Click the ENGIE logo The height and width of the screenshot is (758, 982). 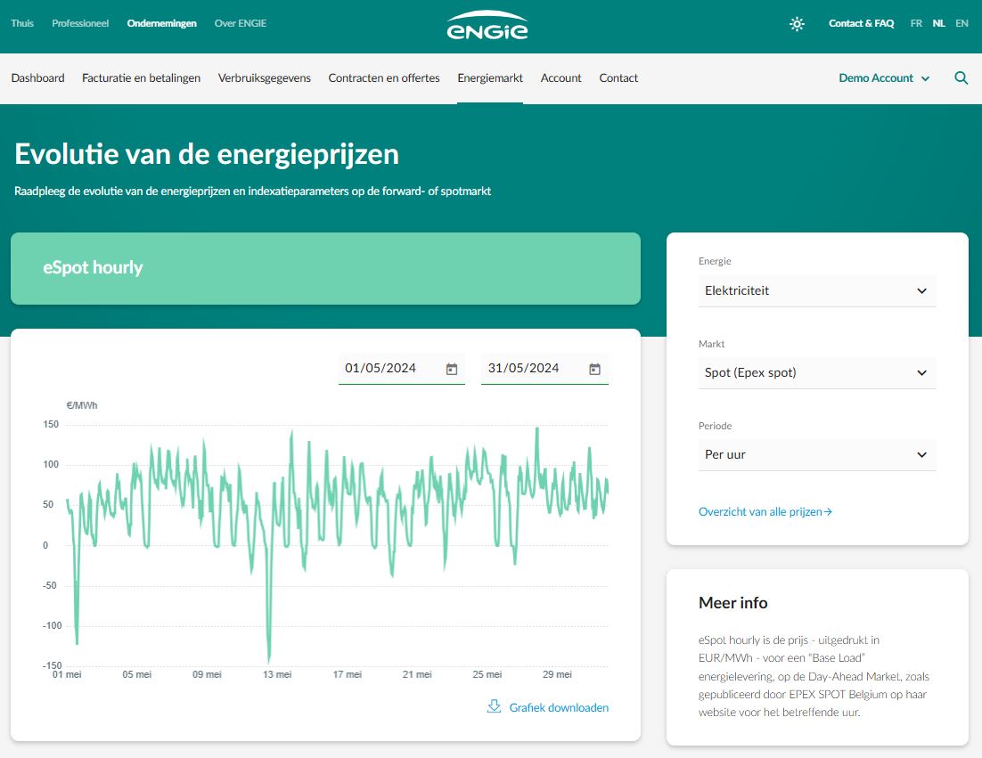coord(487,25)
